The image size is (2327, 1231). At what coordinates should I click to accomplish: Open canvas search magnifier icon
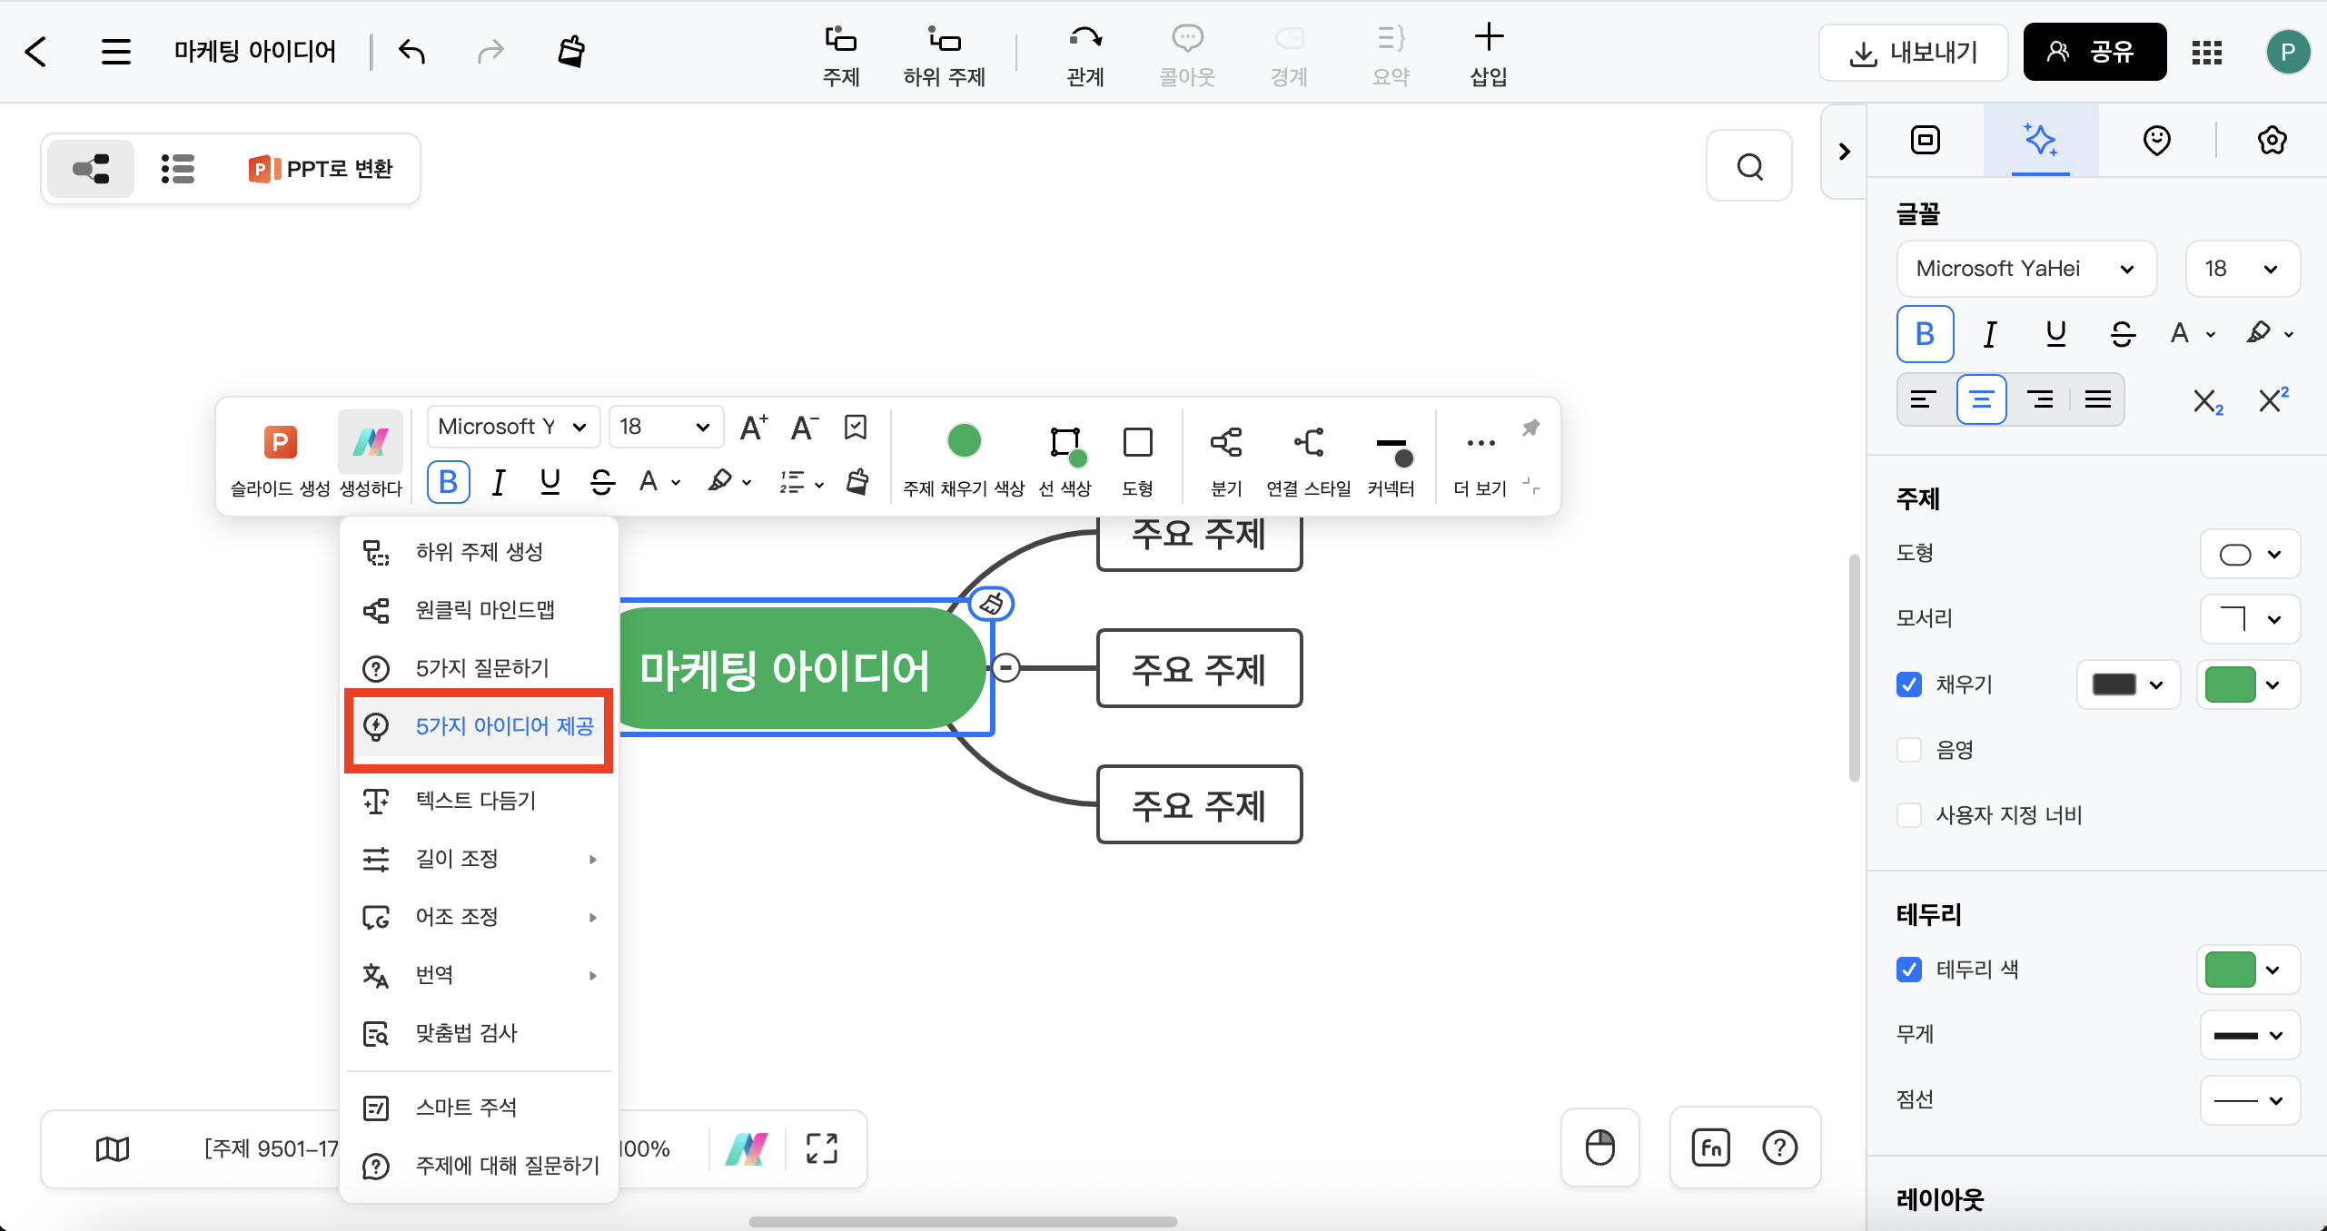[1749, 167]
